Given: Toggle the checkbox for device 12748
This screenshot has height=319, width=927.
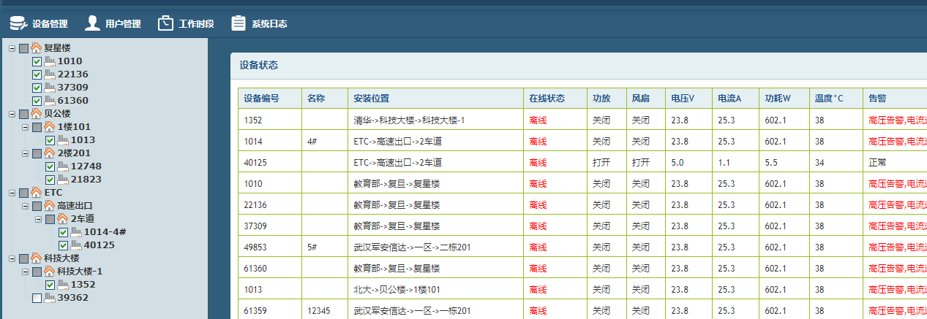Looking at the screenshot, I should tap(50, 166).
